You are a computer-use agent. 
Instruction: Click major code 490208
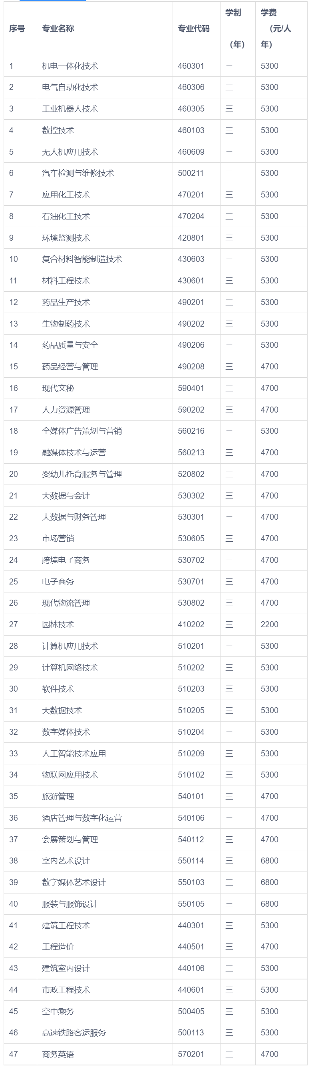click(x=191, y=367)
